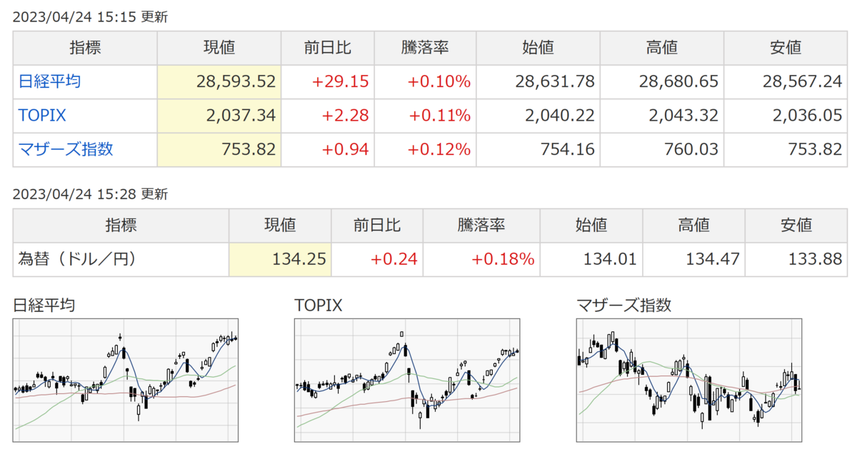This screenshot has width=857, height=454.
Task: Open the マザーズ指数 link
Action: [66, 149]
